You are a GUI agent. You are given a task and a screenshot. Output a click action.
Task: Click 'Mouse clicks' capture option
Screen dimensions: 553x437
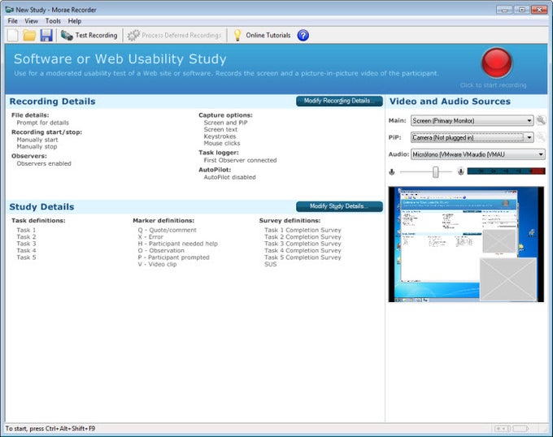pyautogui.click(x=222, y=143)
